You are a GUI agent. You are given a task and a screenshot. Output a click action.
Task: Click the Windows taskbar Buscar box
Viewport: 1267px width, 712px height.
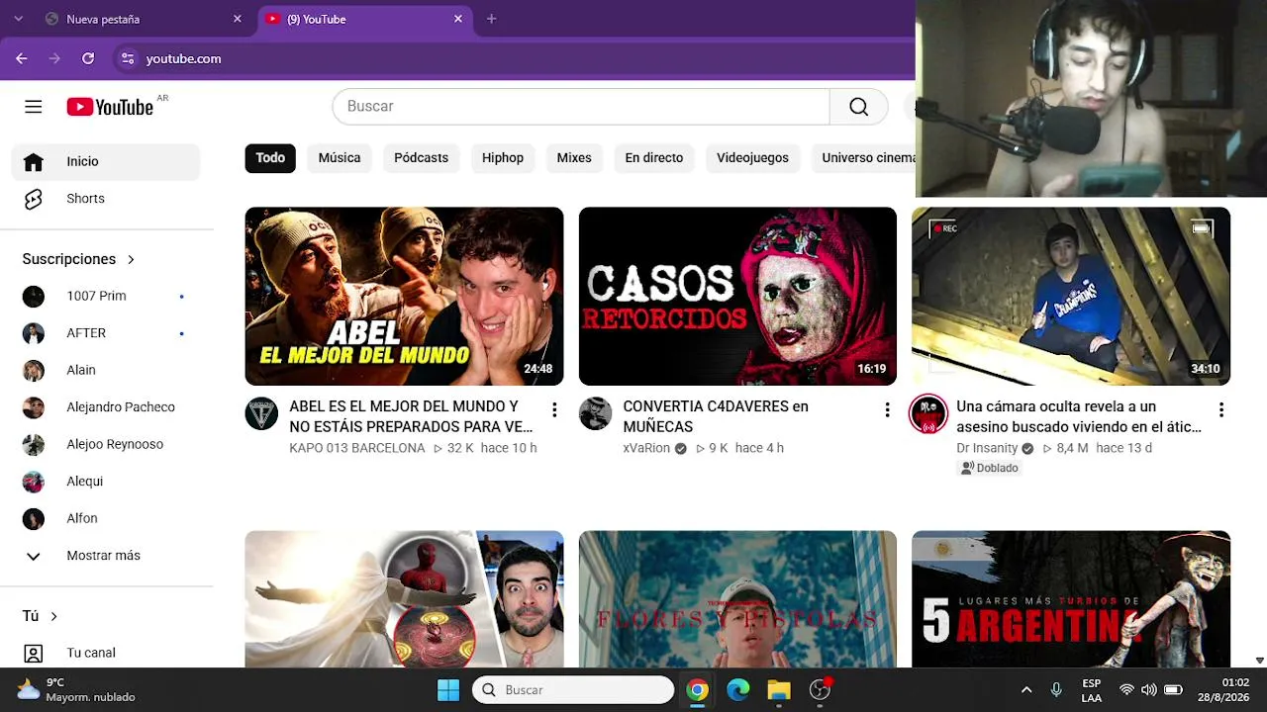tap(573, 690)
